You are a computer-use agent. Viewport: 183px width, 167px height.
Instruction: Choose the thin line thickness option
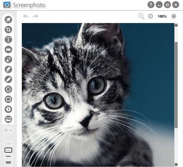coord(8,150)
